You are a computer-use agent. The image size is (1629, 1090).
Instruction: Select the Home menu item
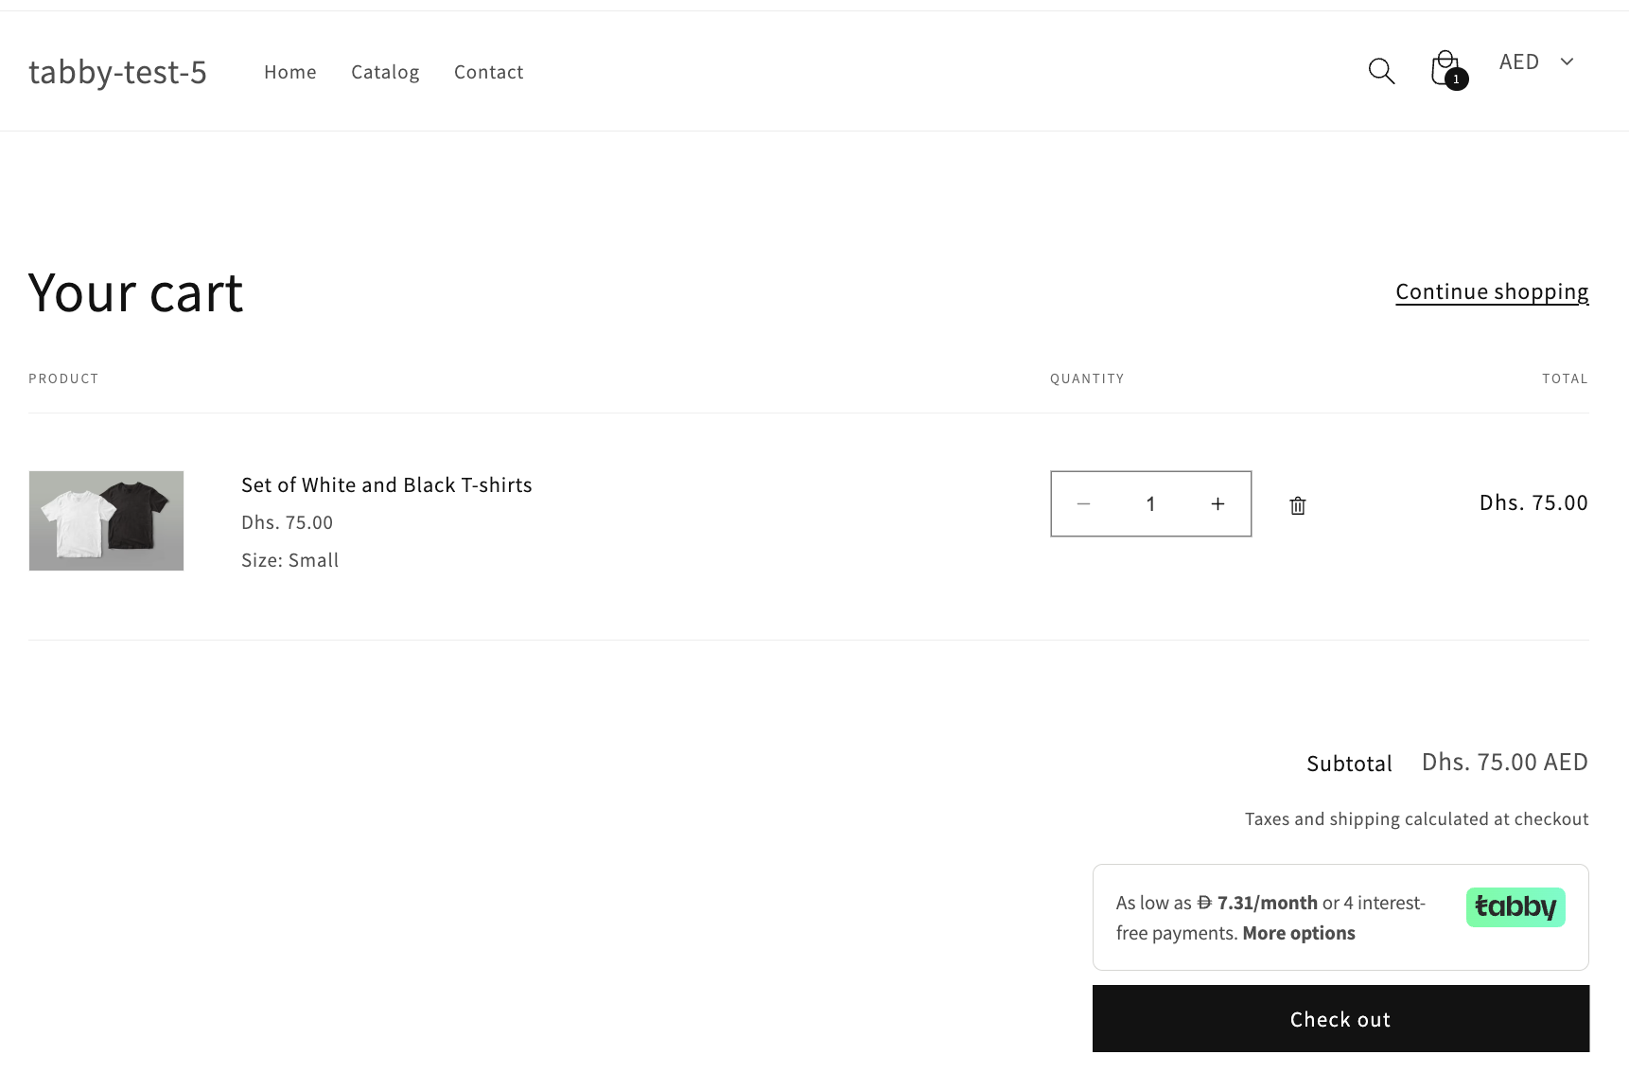(289, 71)
